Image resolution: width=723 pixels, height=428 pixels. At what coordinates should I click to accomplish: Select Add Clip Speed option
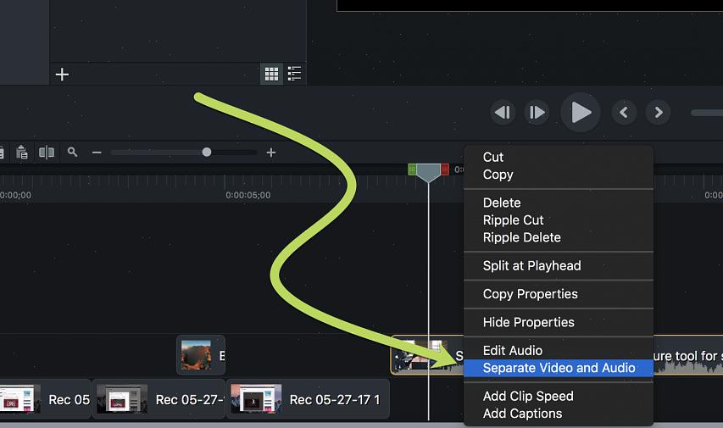[x=527, y=396]
